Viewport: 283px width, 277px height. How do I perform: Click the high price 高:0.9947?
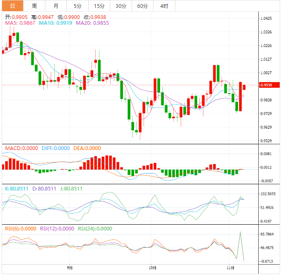42,17
